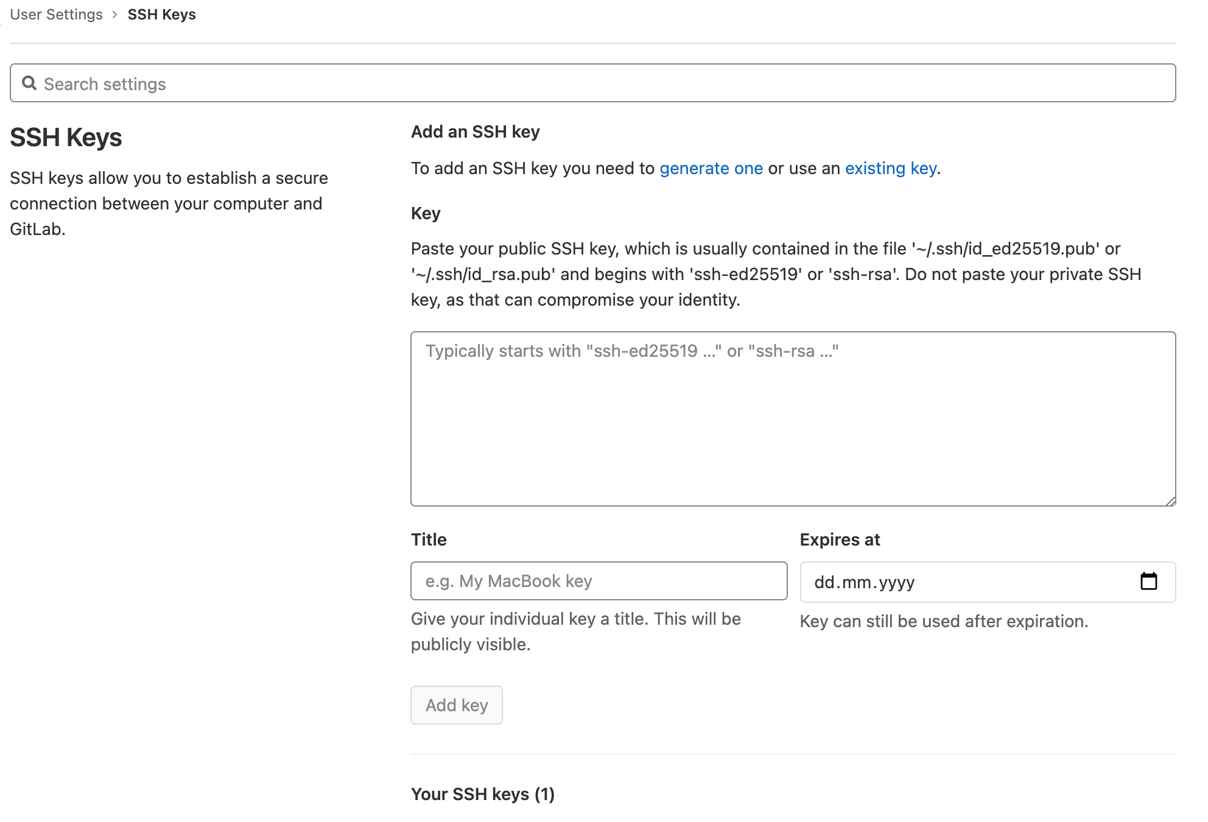Click the "Your SSH keys (1)" heading

point(482,794)
